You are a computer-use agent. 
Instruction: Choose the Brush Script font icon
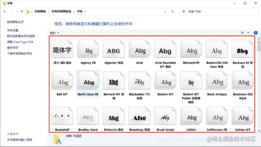165,116
